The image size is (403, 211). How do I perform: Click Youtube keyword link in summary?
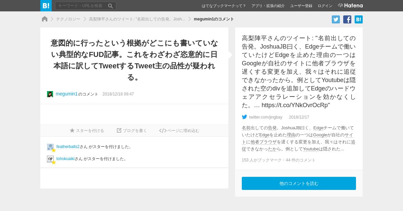[311, 149]
